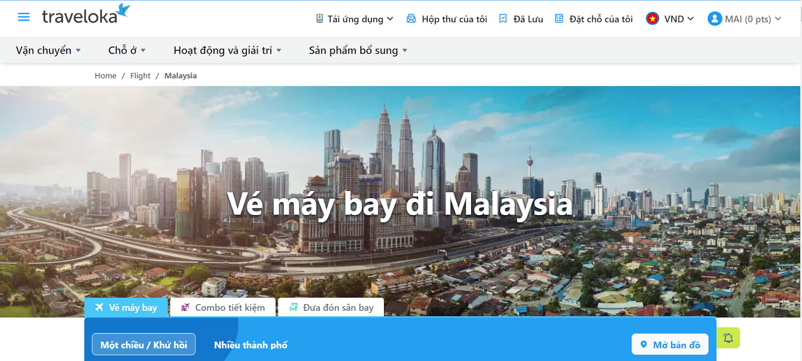Click the Vietnam flag currency icon
This screenshot has height=361, width=802.
pyautogui.click(x=652, y=19)
